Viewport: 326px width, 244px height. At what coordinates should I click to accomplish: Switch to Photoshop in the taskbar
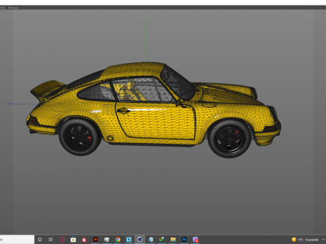tap(184, 239)
